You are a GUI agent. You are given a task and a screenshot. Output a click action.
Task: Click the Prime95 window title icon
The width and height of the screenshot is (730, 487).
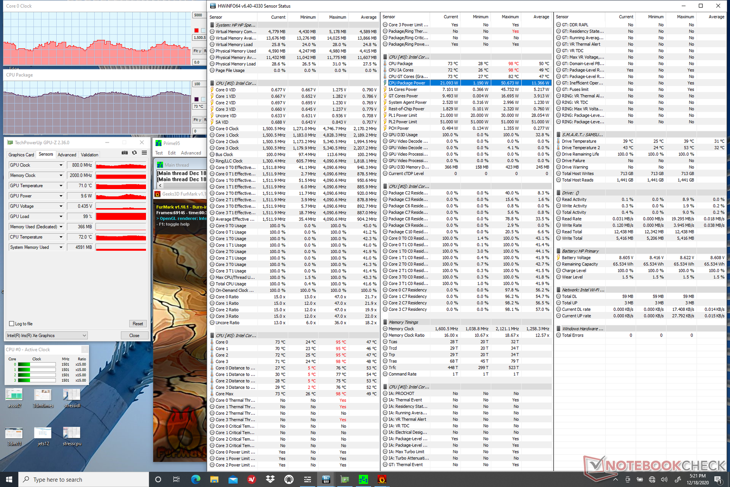[159, 143]
